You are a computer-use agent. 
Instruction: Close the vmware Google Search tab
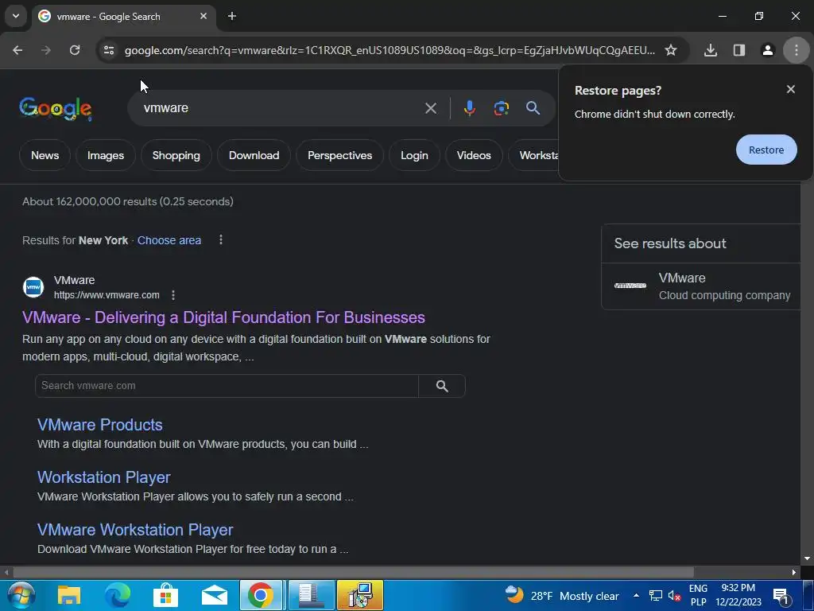203,16
